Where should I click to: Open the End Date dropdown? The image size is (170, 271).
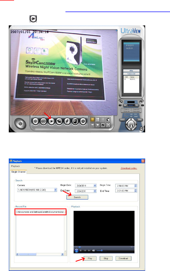[95, 191]
